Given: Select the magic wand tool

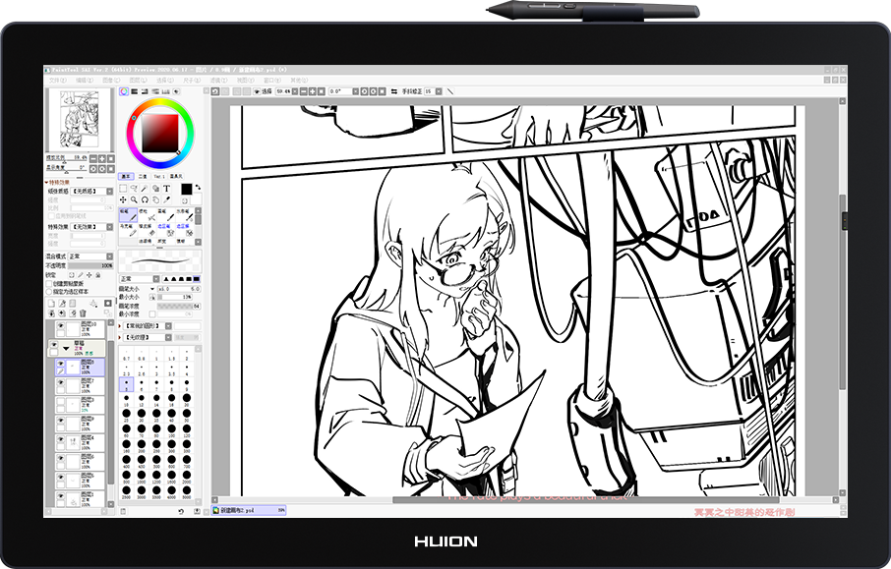Looking at the screenshot, I should pos(145,189).
